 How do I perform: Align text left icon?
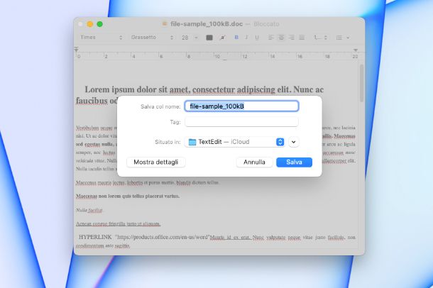[x=271, y=37]
